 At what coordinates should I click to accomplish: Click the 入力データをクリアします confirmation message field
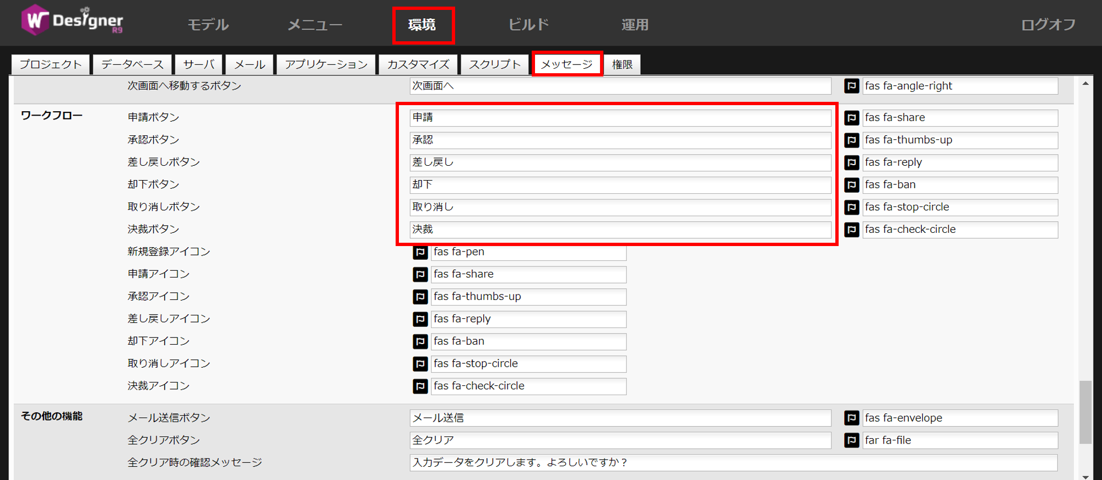tap(733, 462)
